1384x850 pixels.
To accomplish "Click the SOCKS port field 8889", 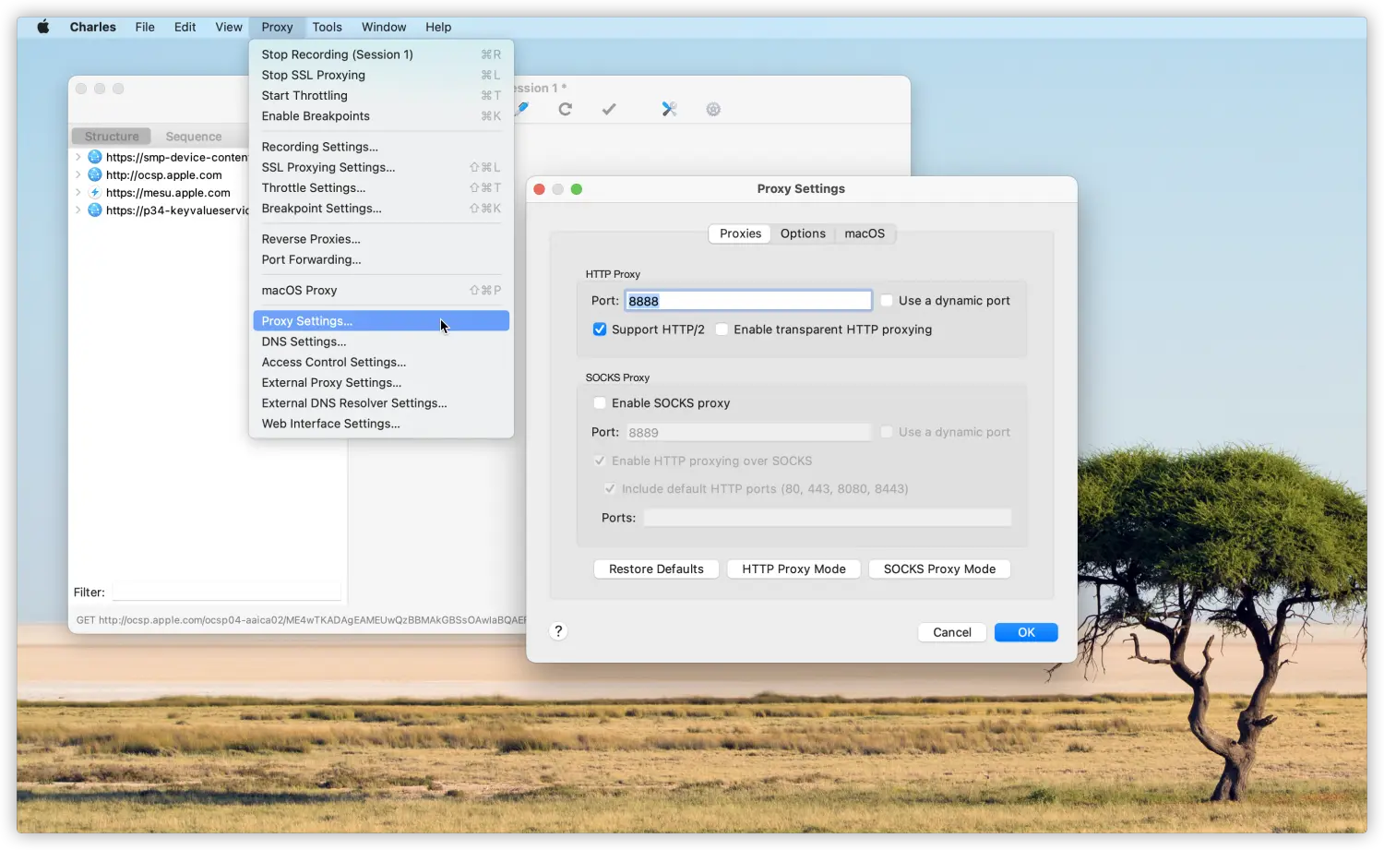I will (x=748, y=432).
